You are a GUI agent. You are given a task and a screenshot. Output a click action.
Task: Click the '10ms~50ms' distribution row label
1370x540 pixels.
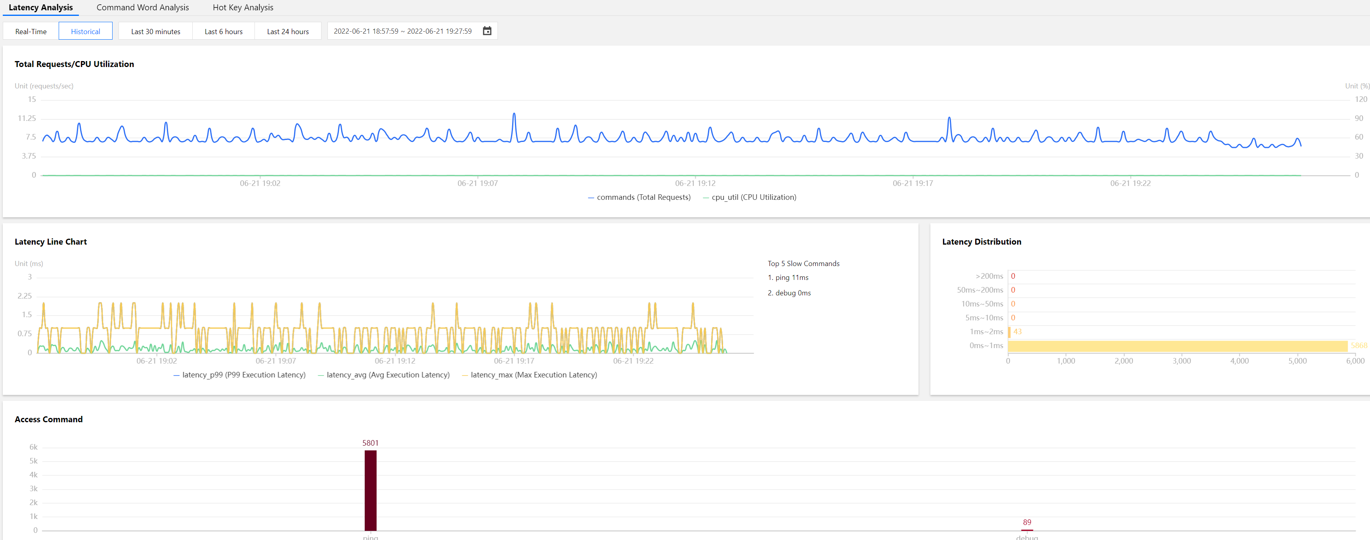click(982, 304)
